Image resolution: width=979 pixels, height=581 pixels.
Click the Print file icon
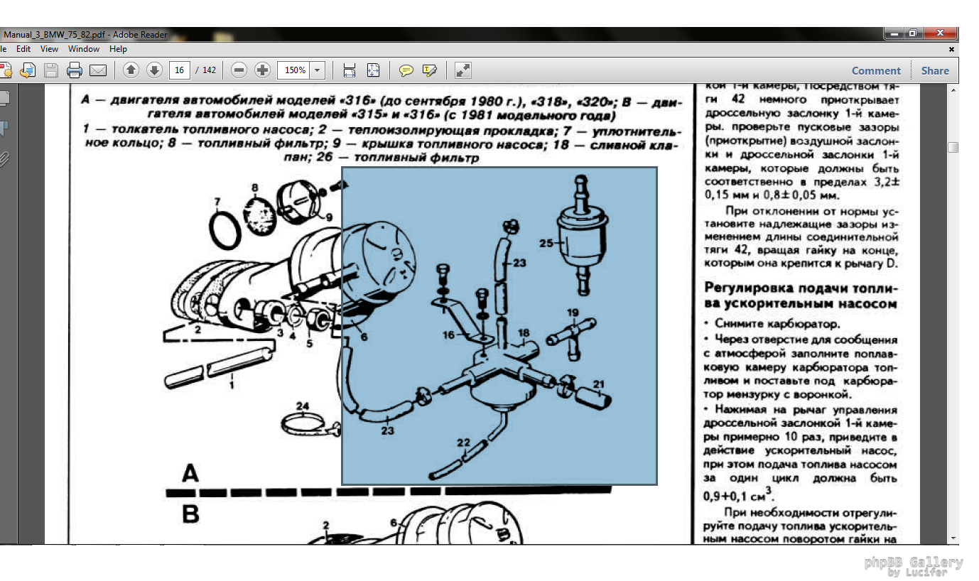coord(75,70)
